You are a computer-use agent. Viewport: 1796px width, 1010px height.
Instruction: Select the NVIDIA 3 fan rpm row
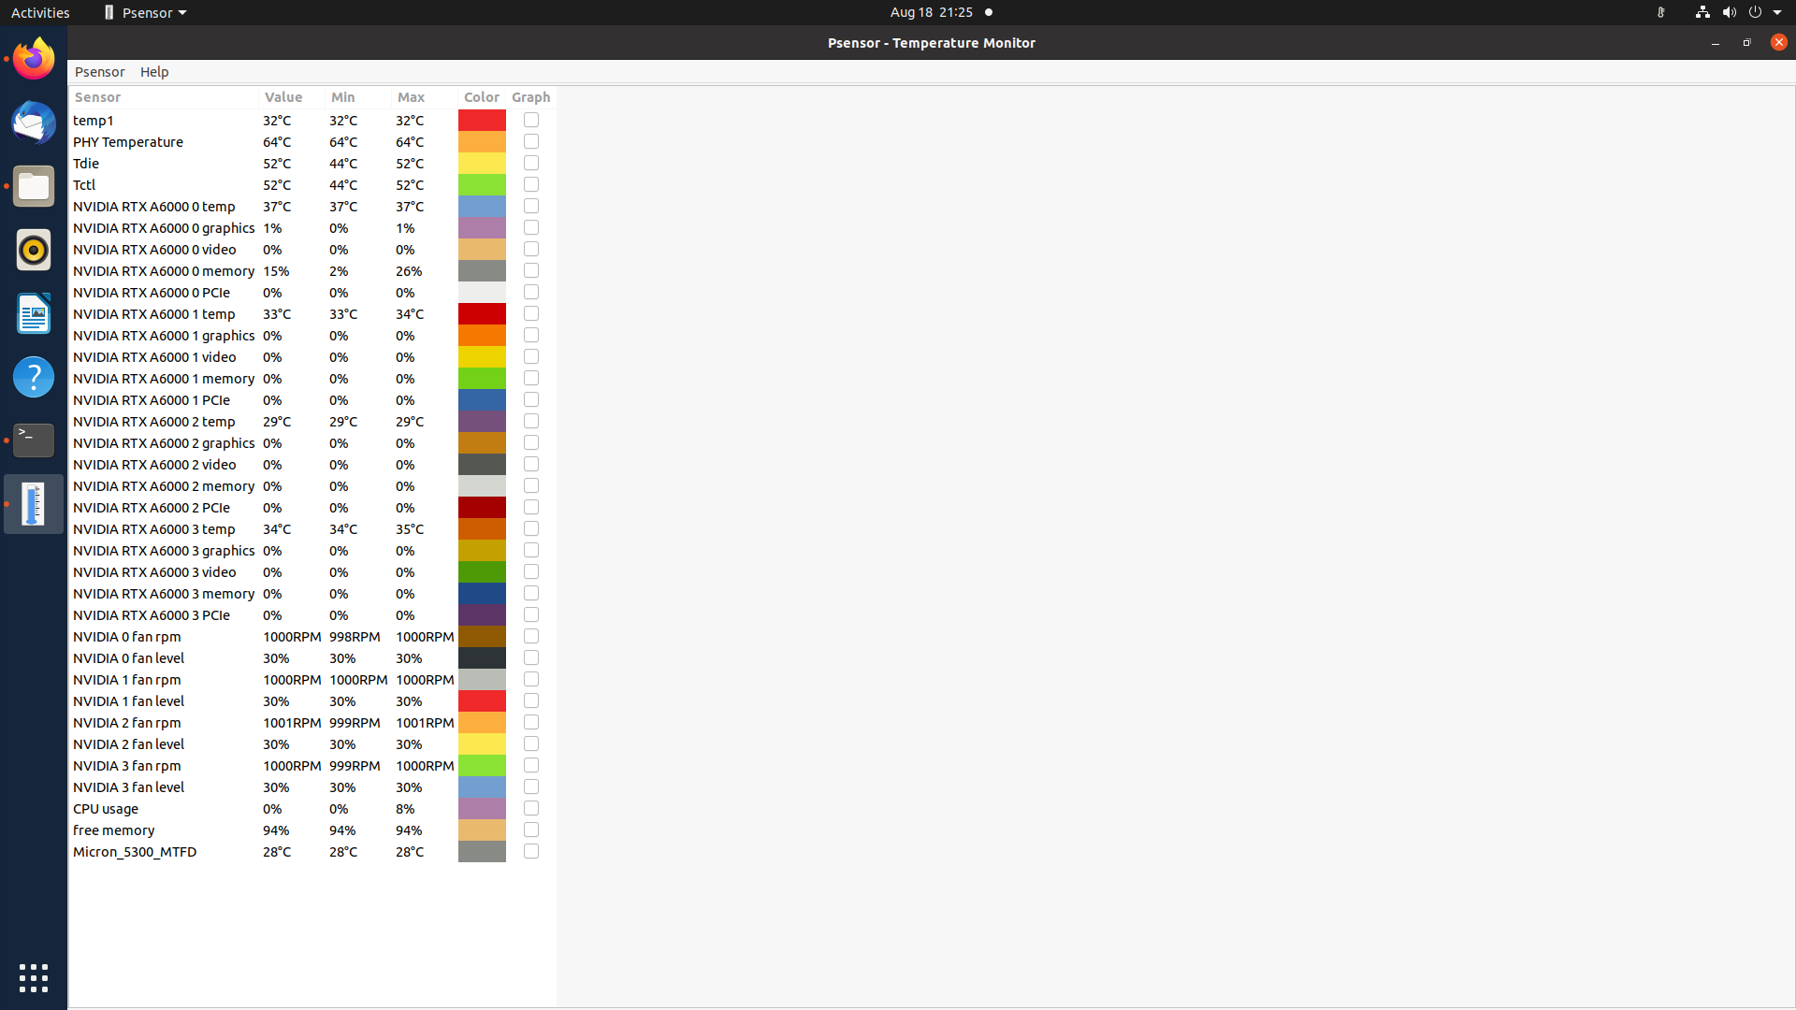[312, 765]
